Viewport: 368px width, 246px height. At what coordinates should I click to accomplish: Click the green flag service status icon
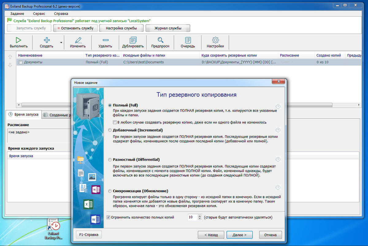click(x=9, y=21)
